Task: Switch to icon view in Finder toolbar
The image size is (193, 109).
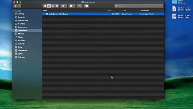Action: coord(45,6)
